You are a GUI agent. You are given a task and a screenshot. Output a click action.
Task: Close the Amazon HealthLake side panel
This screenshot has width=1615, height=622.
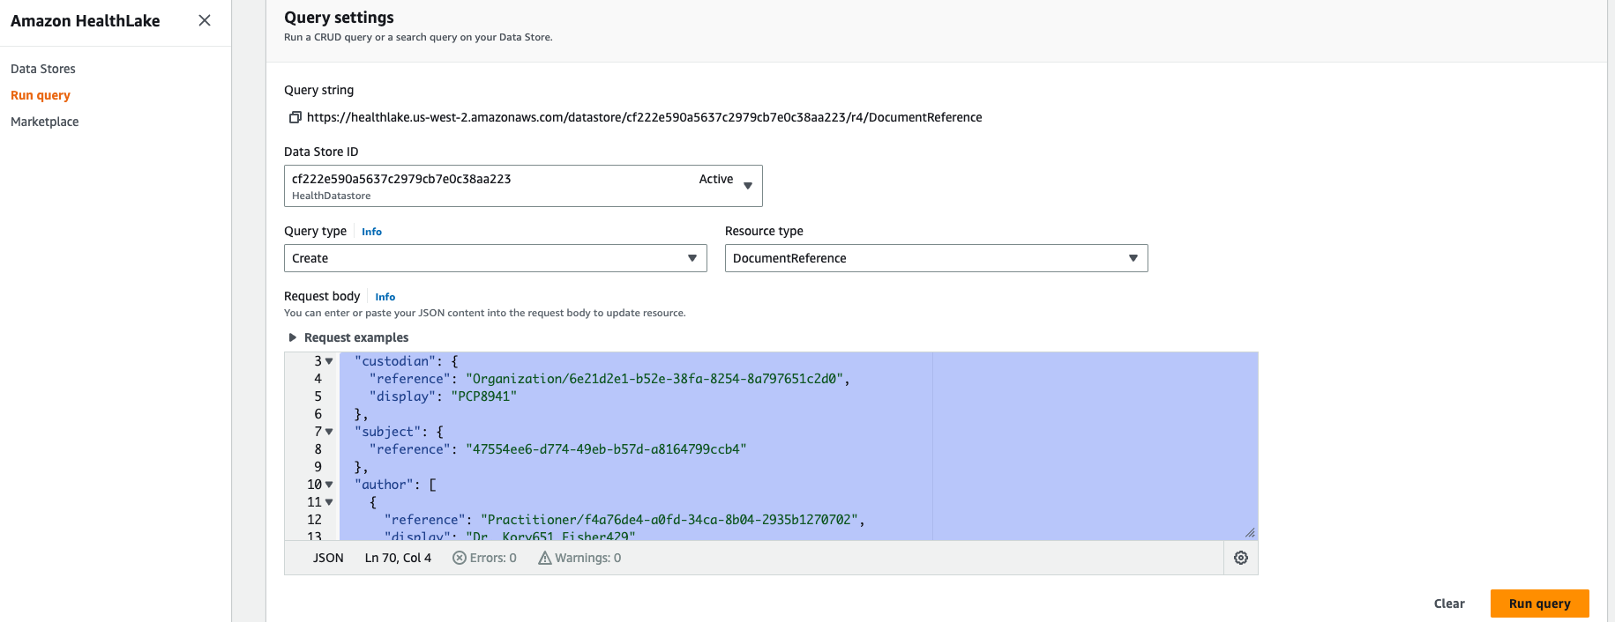pos(205,20)
